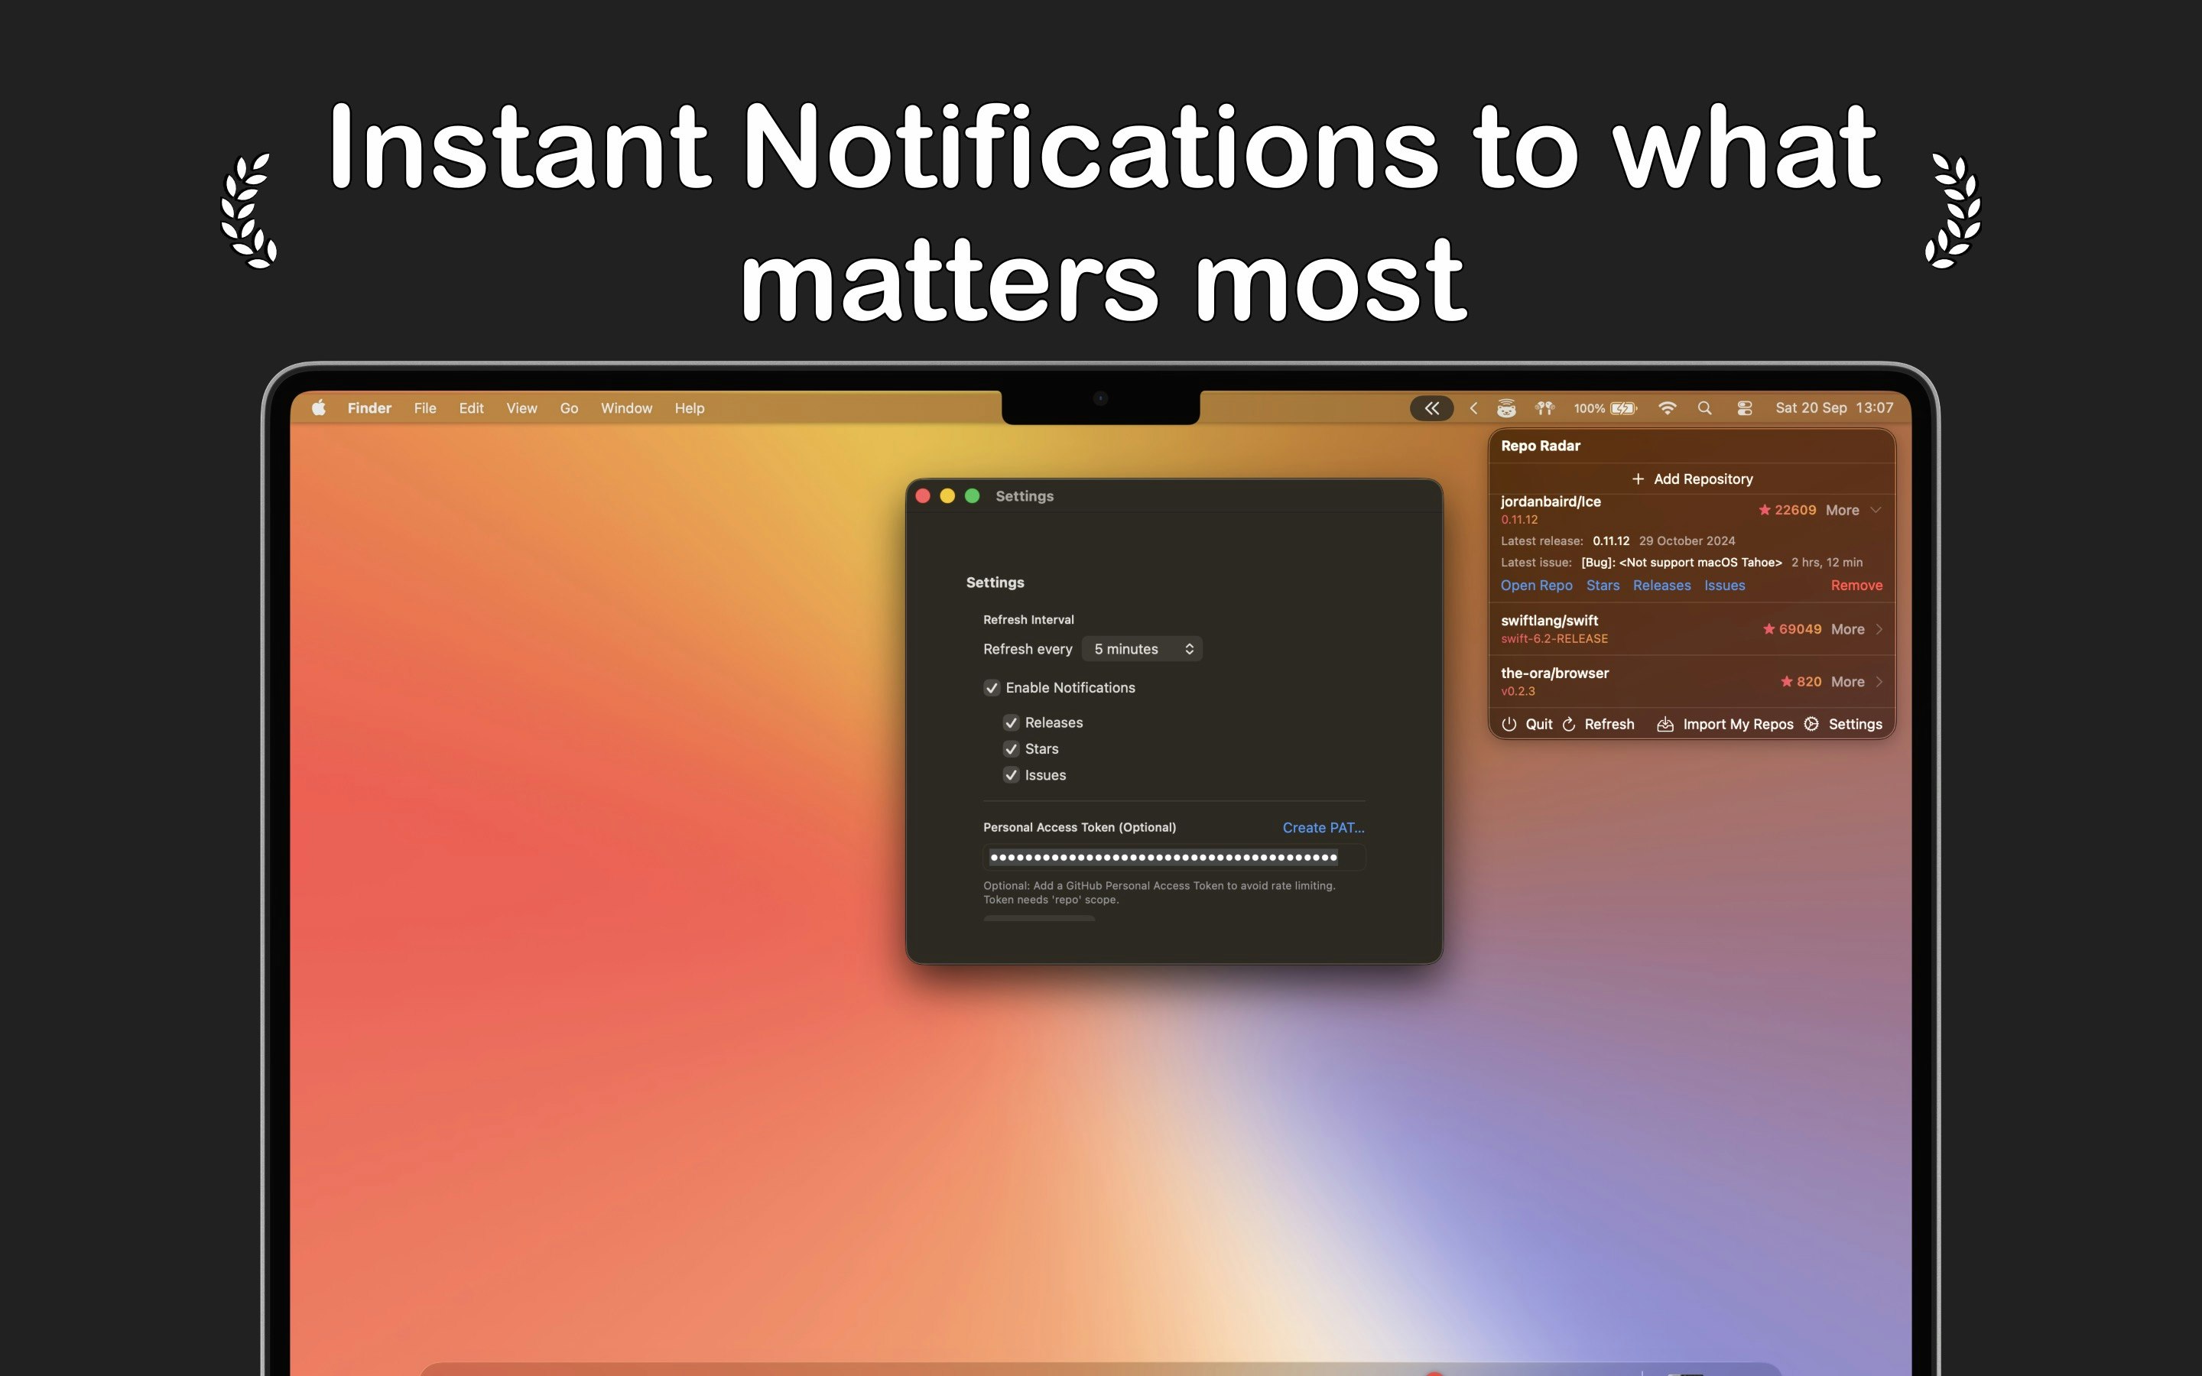Click the star icon next to 820

point(1786,682)
